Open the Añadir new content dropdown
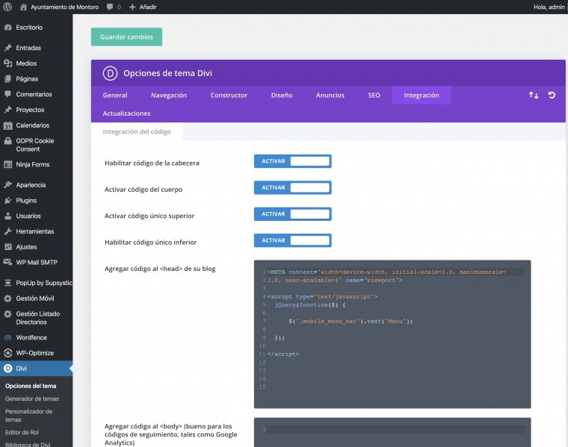 (143, 7)
